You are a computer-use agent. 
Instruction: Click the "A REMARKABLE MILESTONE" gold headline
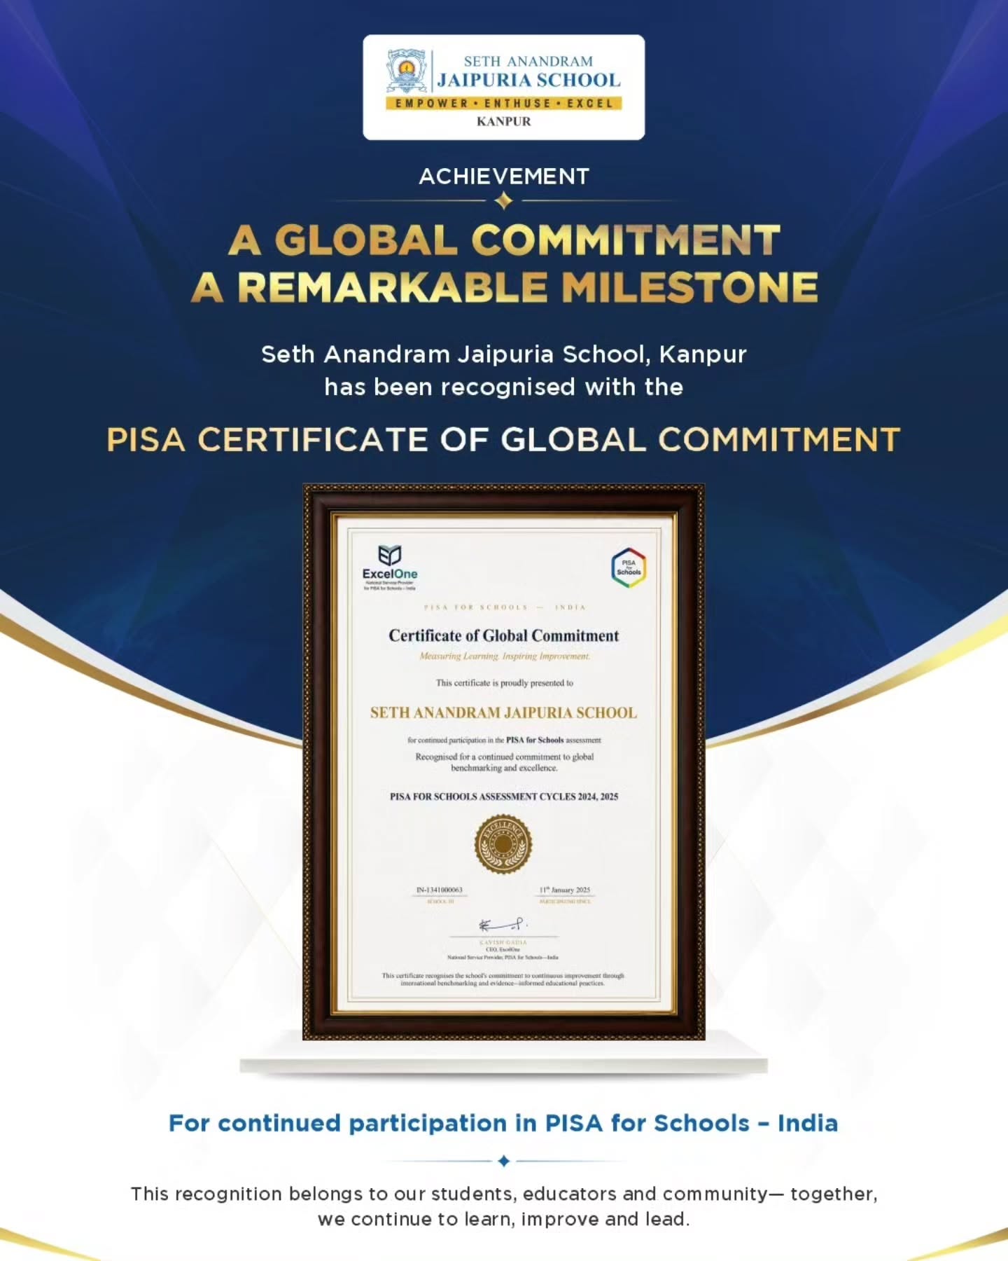point(504,287)
